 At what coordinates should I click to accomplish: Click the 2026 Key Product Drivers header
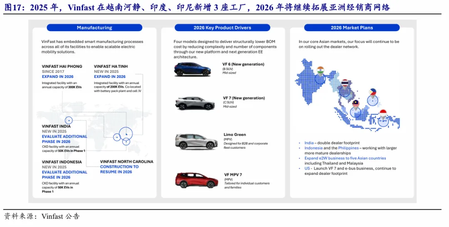222,28
